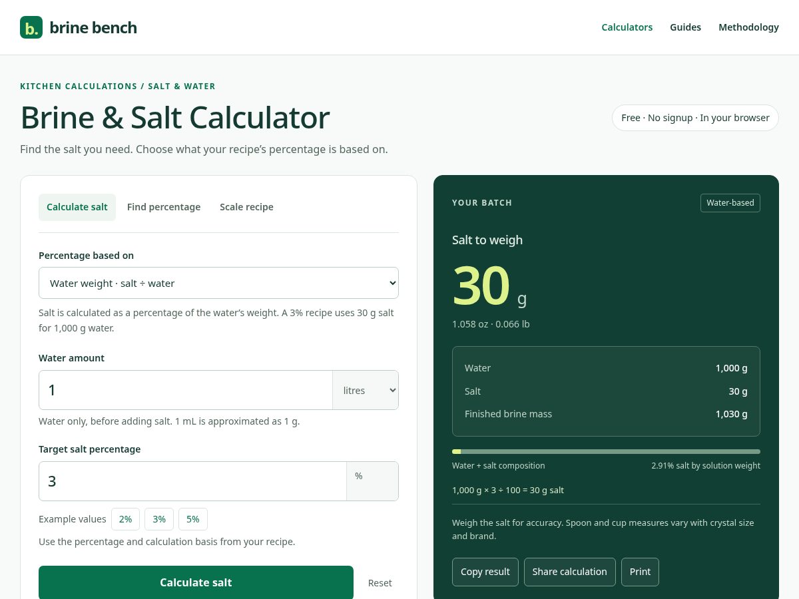Switch to the Find percentage tab
This screenshot has height=599, width=799.
click(x=164, y=207)
